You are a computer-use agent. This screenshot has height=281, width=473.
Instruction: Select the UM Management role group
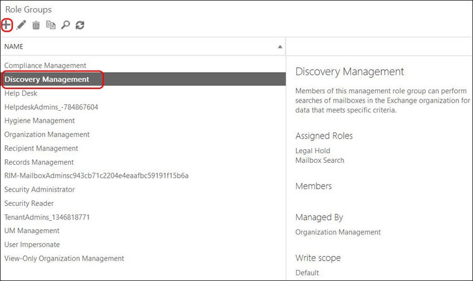pos(32,231)
